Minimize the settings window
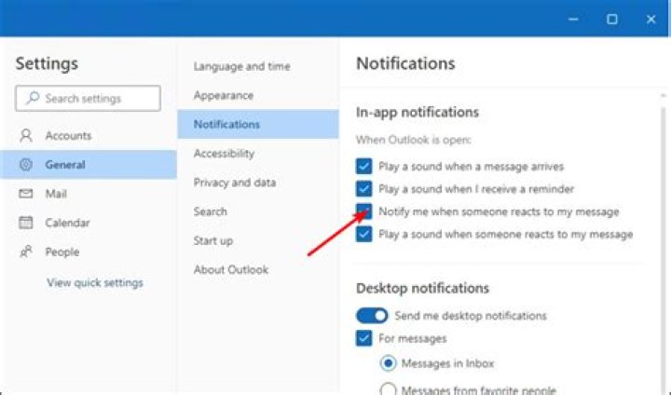Image resolution: width=671 pixels, height=395 pixels. coord(571,19)
